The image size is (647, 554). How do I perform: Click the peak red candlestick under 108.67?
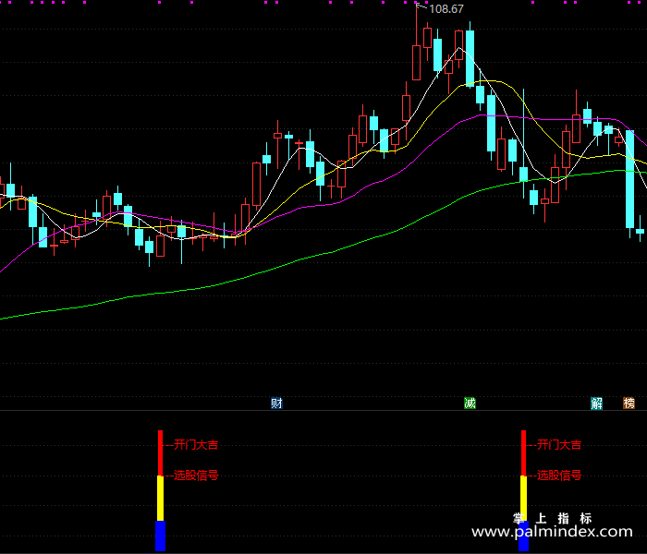[416, 63]
